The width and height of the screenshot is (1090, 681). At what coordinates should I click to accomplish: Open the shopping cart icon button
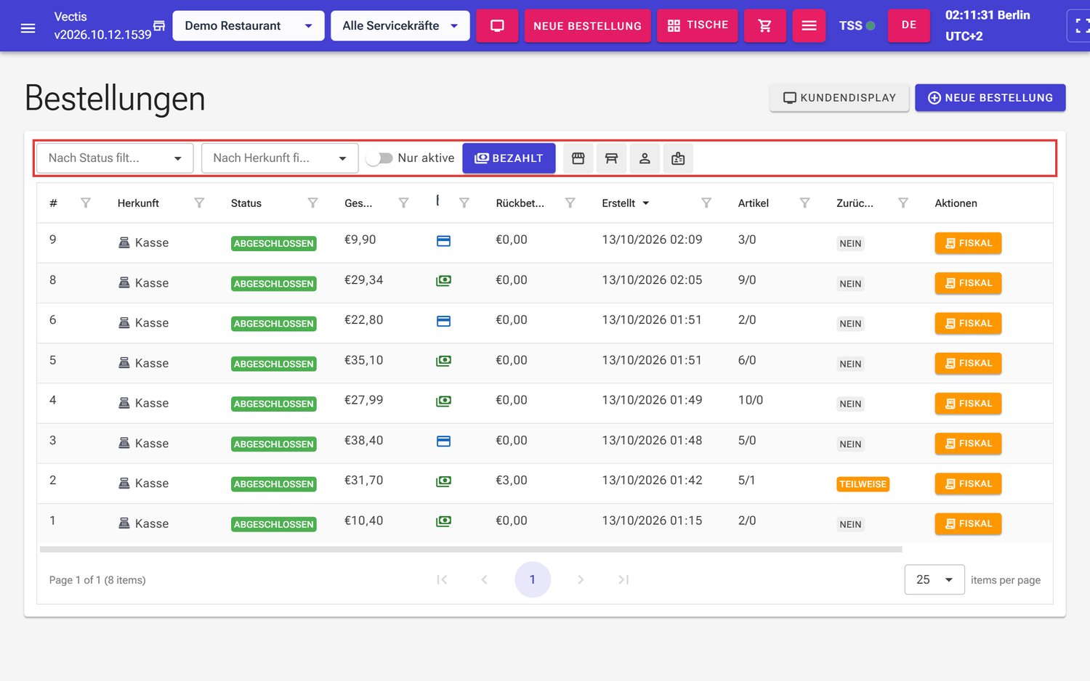tap(764, 26)
